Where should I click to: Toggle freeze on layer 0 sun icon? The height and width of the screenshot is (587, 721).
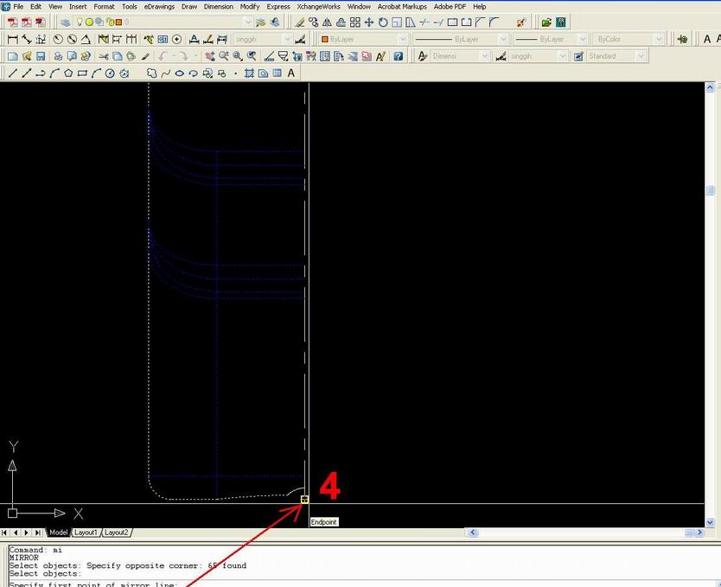tap(90, 23)
